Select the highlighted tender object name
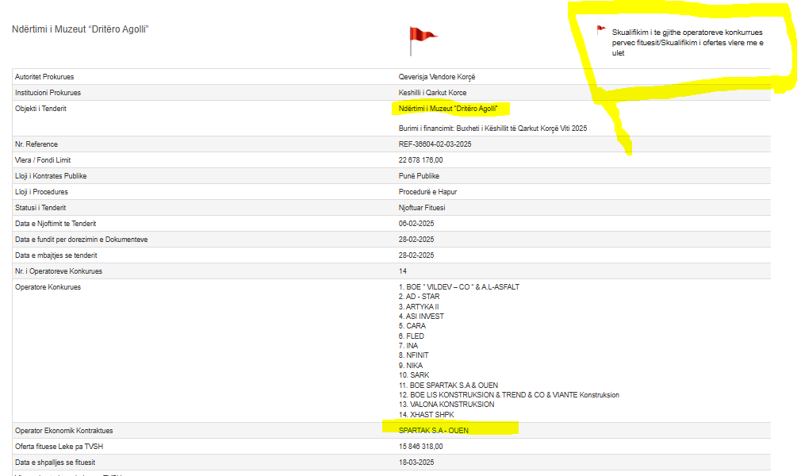The width and height of the screenshot is (797, 476). point(448,109)
